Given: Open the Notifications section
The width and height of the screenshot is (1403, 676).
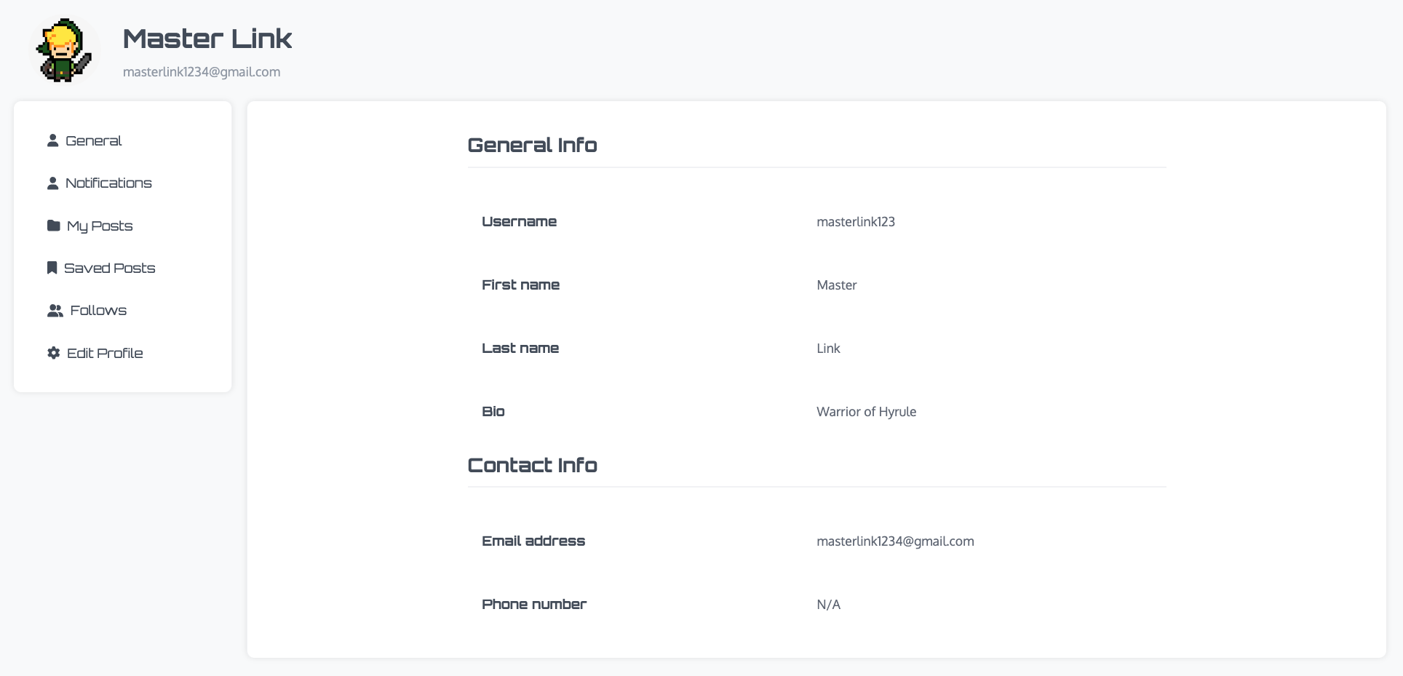Looking at the screenshot, I should pyautogui.click(x=108, y=183).
